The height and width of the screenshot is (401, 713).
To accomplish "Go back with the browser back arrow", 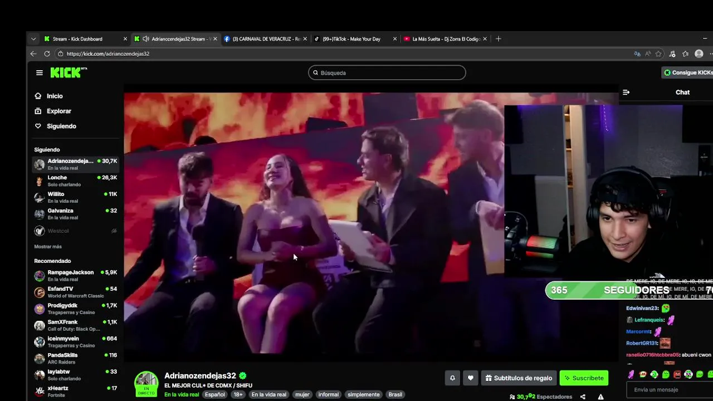I will pyautogui.click(x=33, y=54).
